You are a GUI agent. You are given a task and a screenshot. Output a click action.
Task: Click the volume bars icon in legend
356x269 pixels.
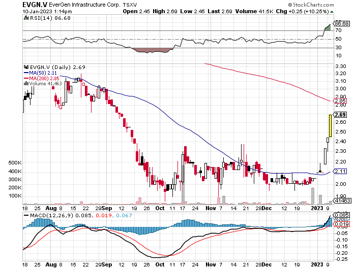point(26,83)
